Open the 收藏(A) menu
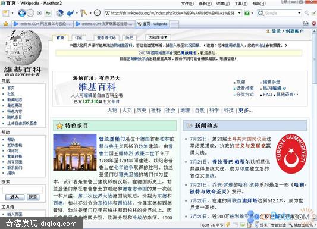317x229 pixels. 223,4
